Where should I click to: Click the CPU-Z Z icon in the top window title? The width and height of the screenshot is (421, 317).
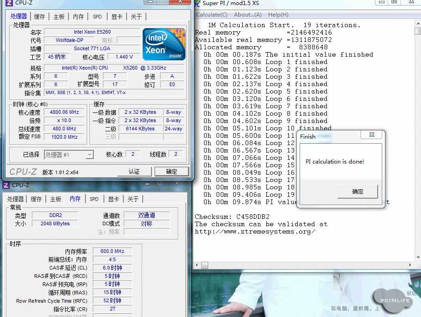click(9, 3)
